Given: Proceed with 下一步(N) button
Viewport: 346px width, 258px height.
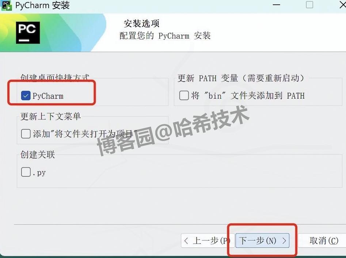Looking at the screenshot, I should pos(262,240).
